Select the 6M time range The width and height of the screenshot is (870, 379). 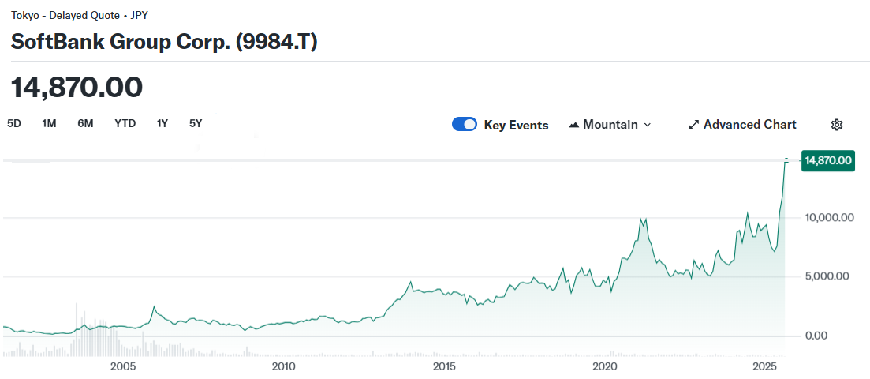pyautogui.click(x=85, y=123)
